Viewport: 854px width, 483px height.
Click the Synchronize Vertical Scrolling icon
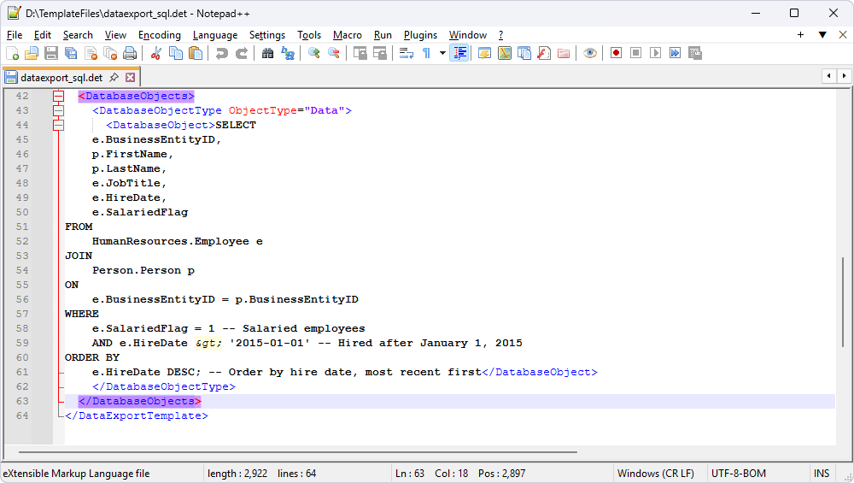point(360,53)
